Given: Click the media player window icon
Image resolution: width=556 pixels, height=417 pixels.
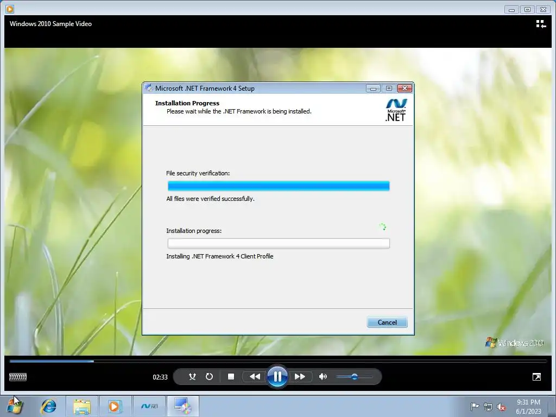Looking at the screenshot, I should [10, 9].
